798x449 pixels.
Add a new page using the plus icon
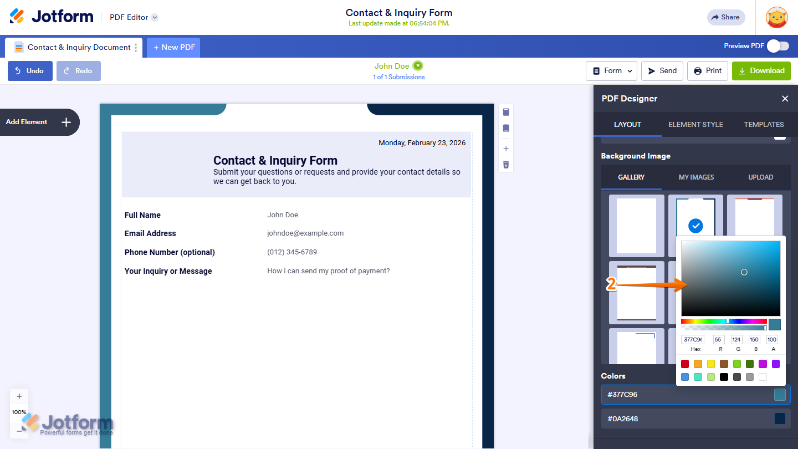(505, 149)
